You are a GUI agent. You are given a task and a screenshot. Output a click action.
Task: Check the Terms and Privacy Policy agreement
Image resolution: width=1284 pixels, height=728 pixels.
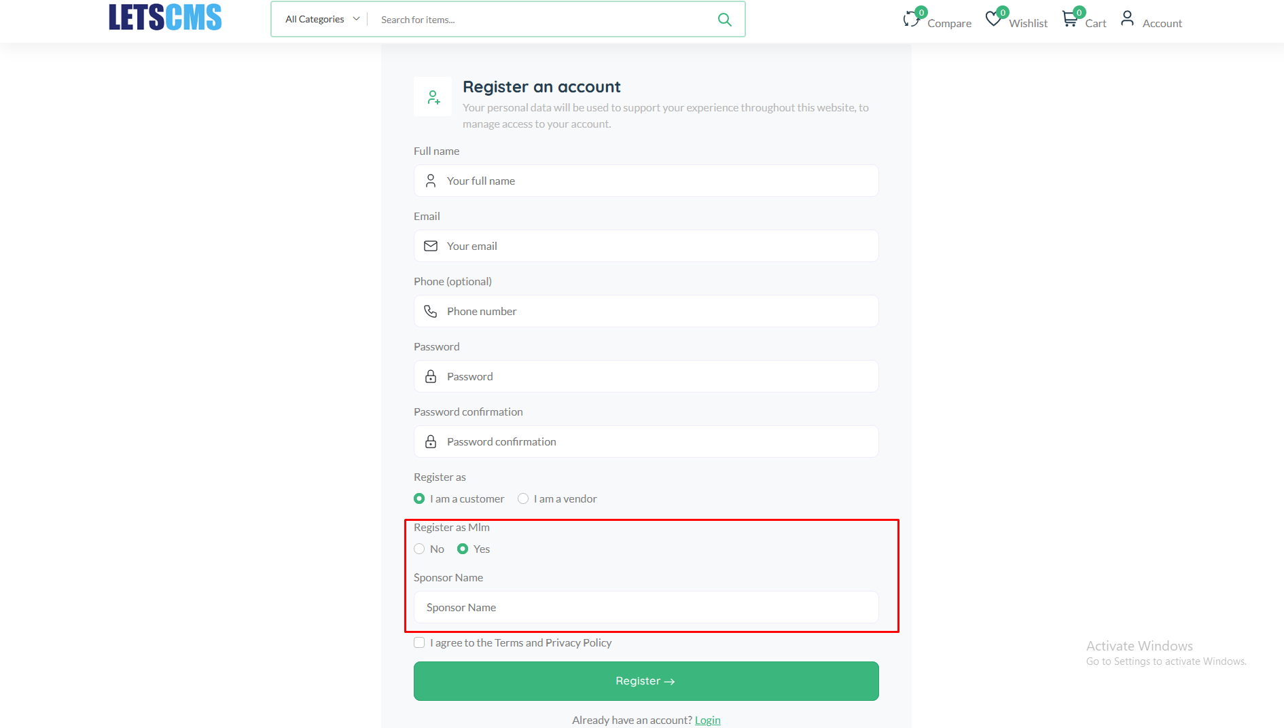click(x=418, y=642)
